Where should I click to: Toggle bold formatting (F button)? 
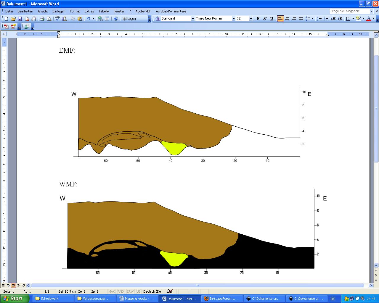click(x=258, y=19)
